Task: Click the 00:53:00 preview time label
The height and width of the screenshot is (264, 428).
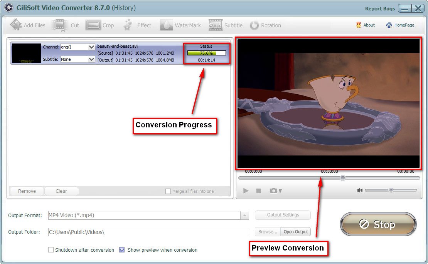Action: [329, 171]
